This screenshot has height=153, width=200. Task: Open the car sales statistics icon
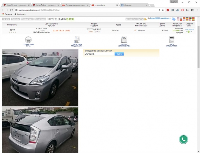click(x=77, y=40)
